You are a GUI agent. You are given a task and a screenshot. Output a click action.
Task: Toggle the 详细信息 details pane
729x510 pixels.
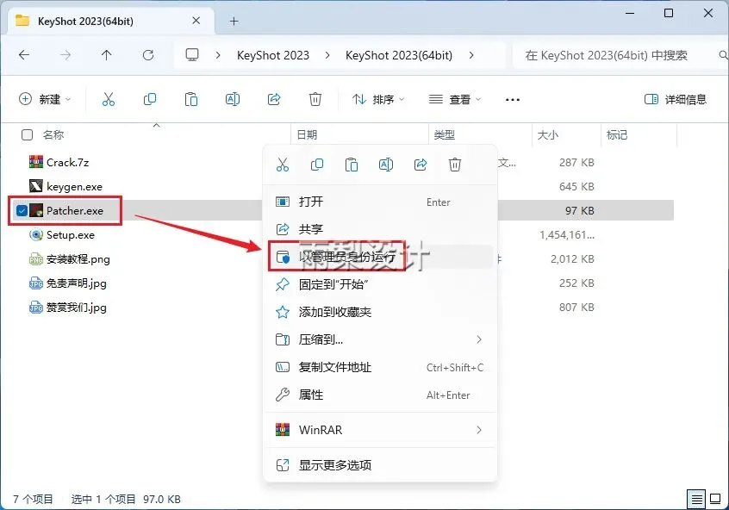pyautogui.click(x=675, y=99)
